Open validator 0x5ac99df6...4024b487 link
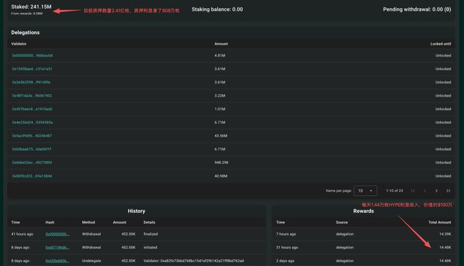The height and width of the screenshot is (266, 464). [32, 135]
